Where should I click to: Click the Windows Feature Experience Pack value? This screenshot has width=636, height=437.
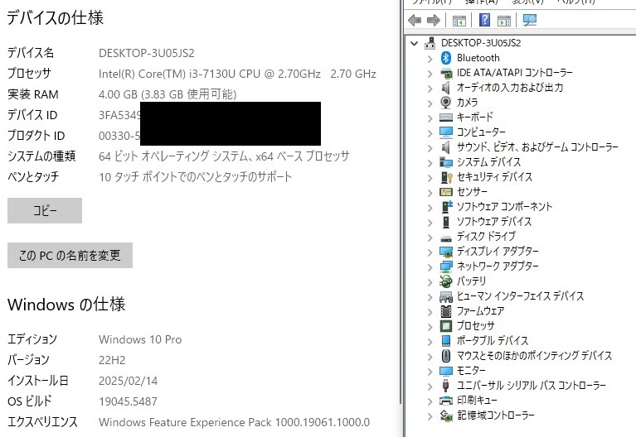pyautogui.click(x=234, y=422)
